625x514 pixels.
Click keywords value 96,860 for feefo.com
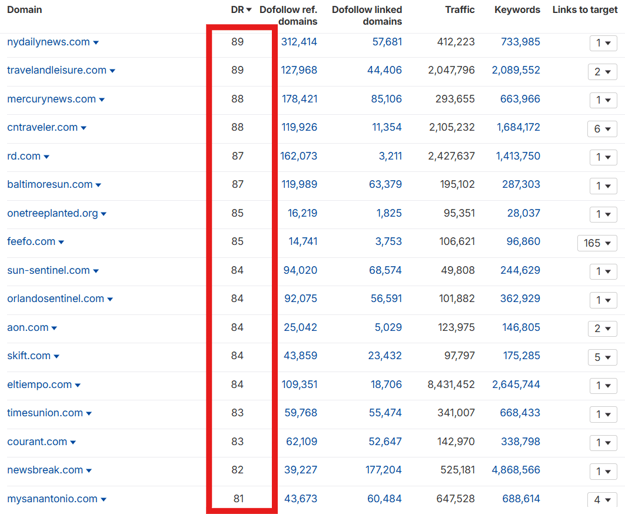pyautogui.click(x=523, y=241)
